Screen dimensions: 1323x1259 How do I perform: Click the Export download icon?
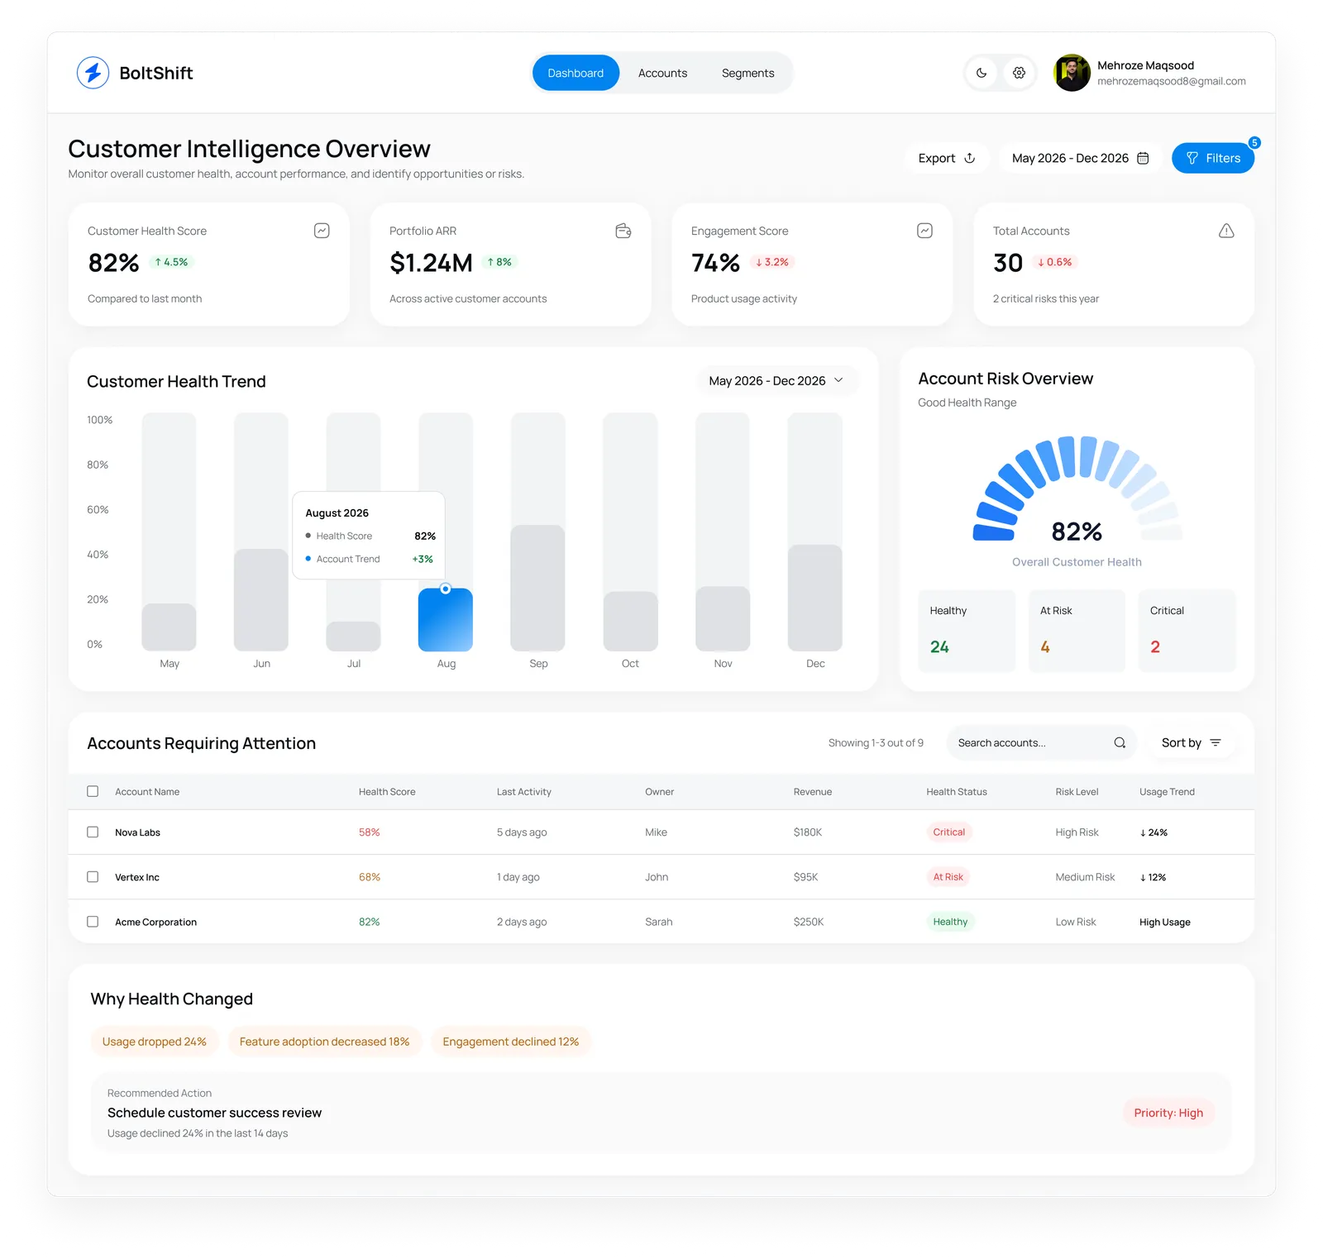tap(970, 158)
